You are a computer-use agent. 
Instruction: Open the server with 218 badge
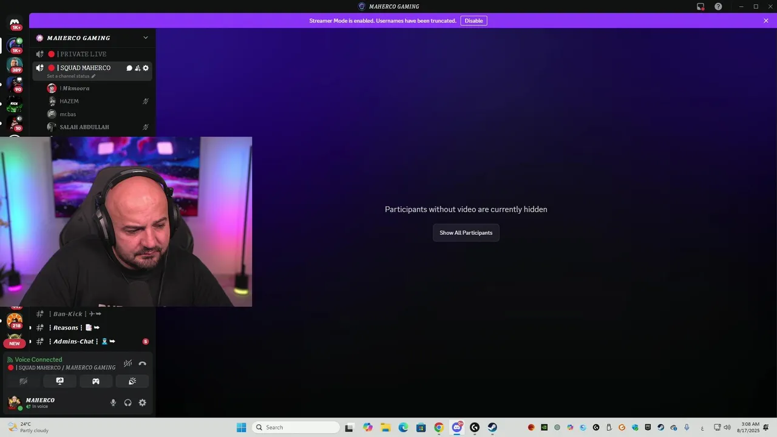click(15, 320)
